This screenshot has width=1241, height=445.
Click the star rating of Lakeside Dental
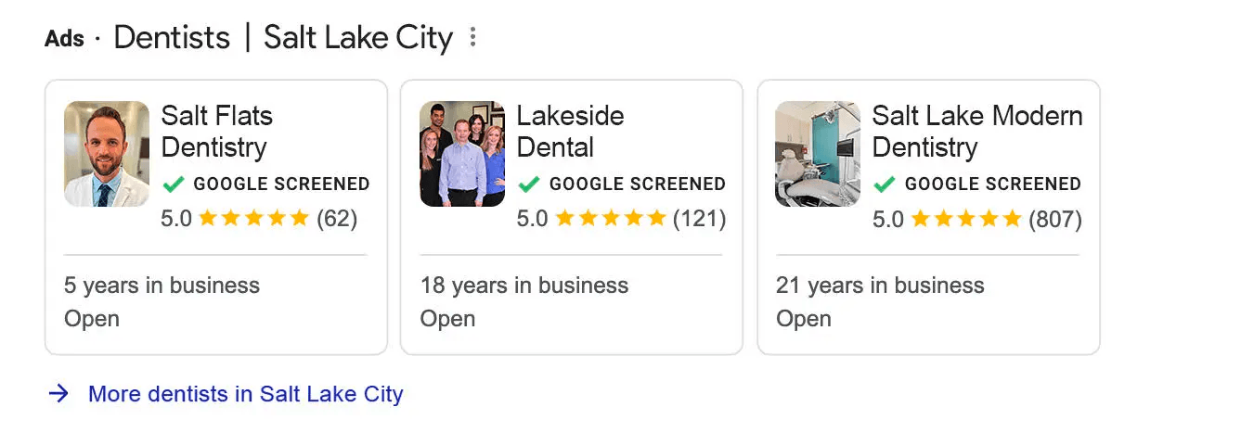610,219
